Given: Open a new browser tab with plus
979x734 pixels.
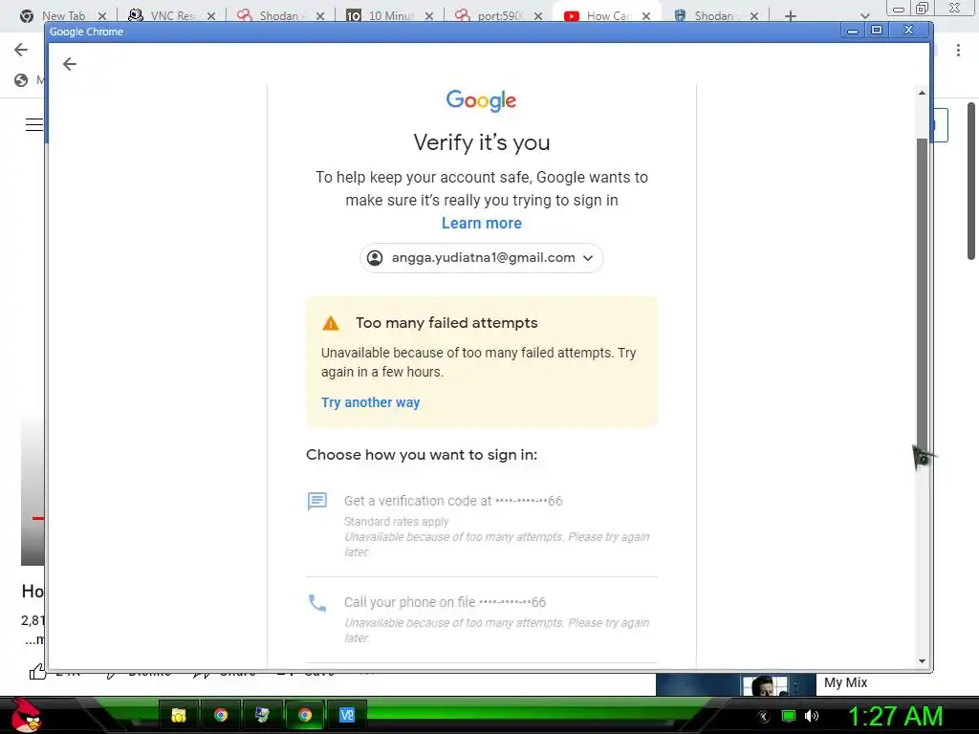Looking at the screenshot, I should click(x=791, y=16).
